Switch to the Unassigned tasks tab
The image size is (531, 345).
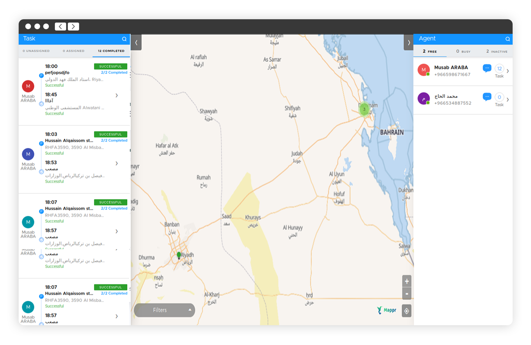point(36,51)
